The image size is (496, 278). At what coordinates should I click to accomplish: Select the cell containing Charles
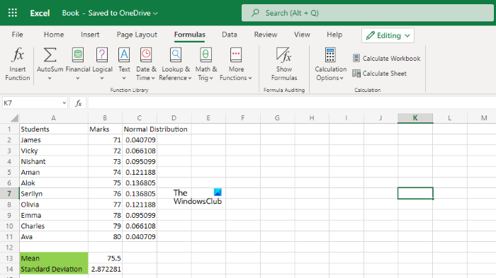point(54,226)
